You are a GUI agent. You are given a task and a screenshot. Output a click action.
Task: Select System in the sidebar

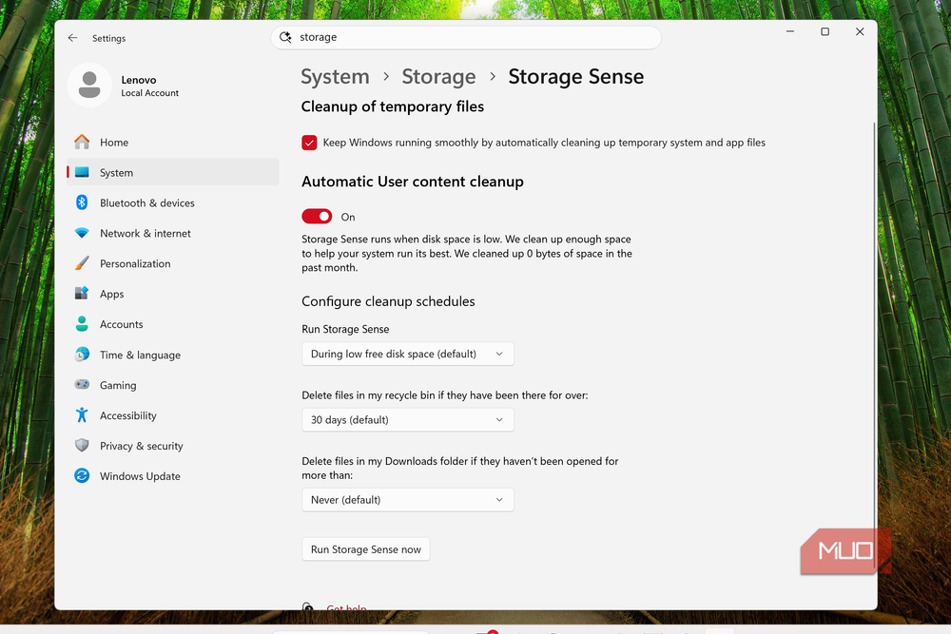tap(173, 172)
